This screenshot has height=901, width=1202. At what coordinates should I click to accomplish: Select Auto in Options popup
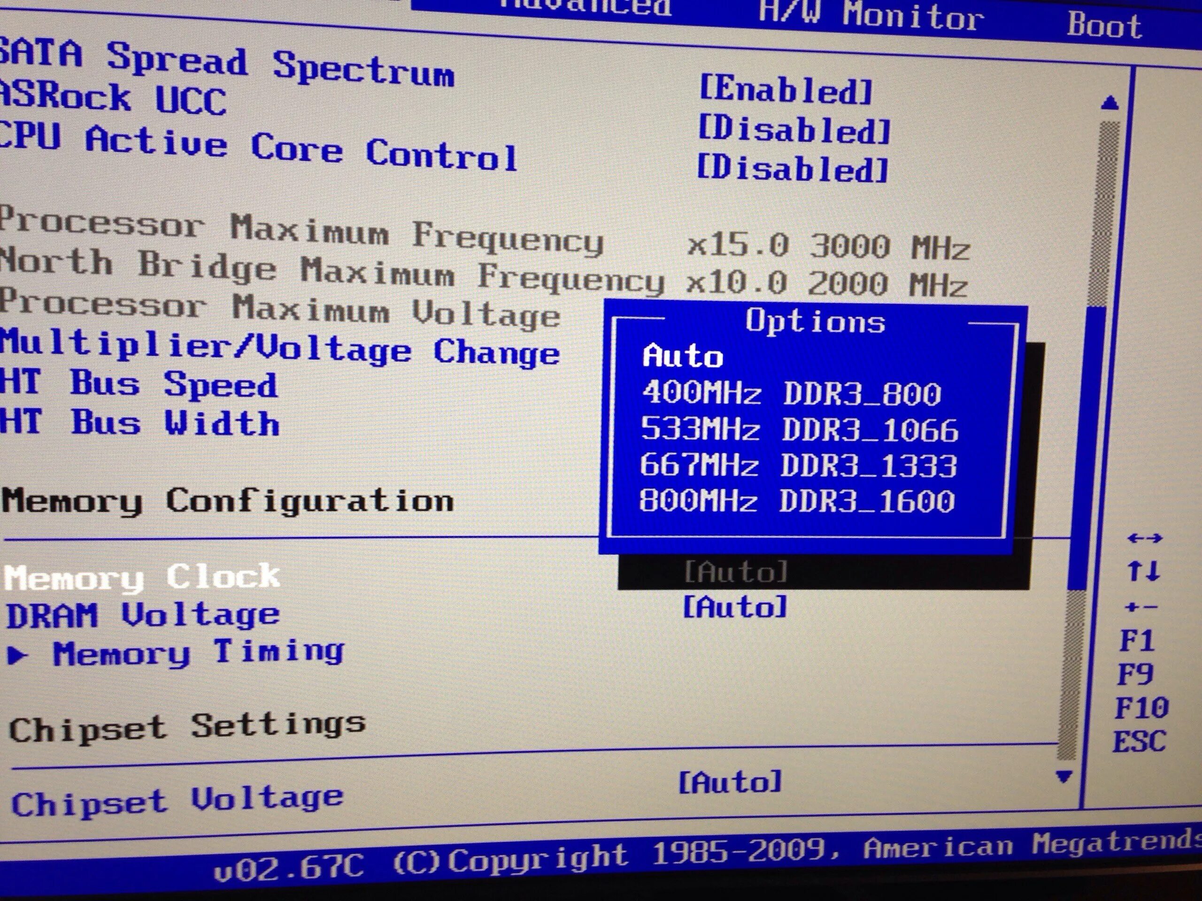[x=683, y=357]
